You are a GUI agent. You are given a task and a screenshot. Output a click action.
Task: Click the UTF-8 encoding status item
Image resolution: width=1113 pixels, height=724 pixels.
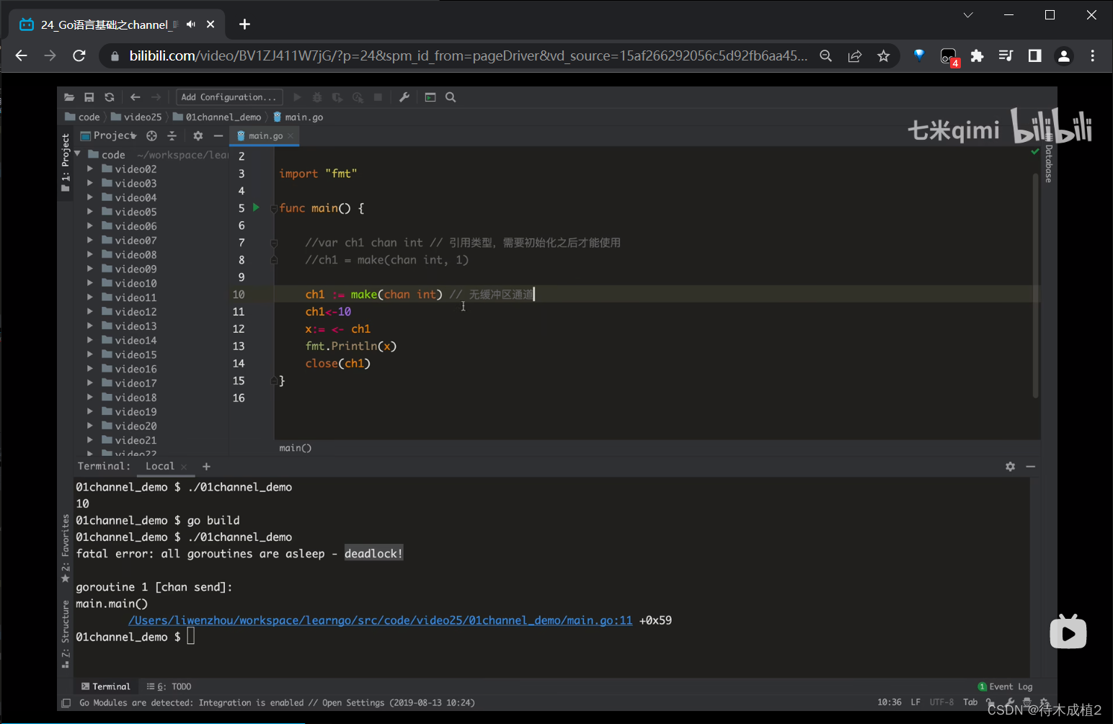click(941, 702)
